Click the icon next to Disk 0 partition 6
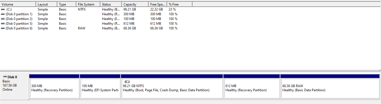 click(3, 28)
